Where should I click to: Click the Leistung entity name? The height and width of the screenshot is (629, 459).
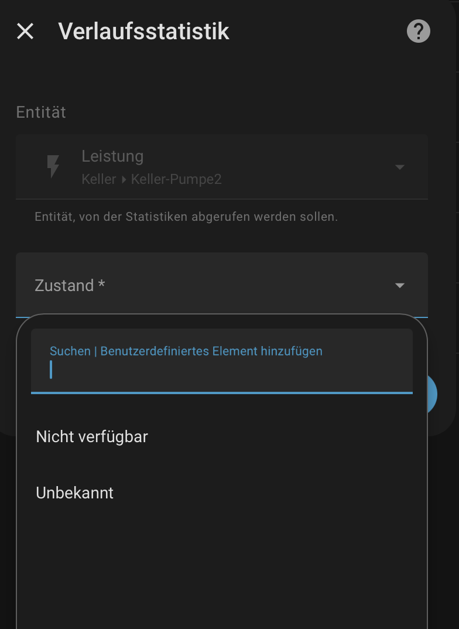click(112, 156)
